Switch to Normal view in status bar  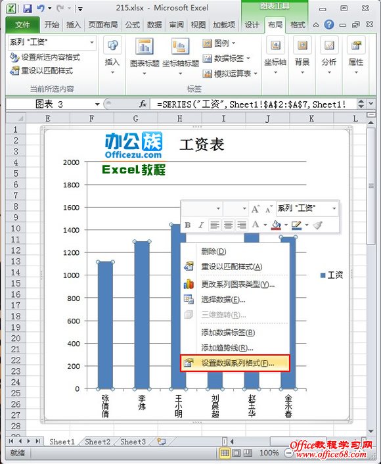click(x=225, y=453)
